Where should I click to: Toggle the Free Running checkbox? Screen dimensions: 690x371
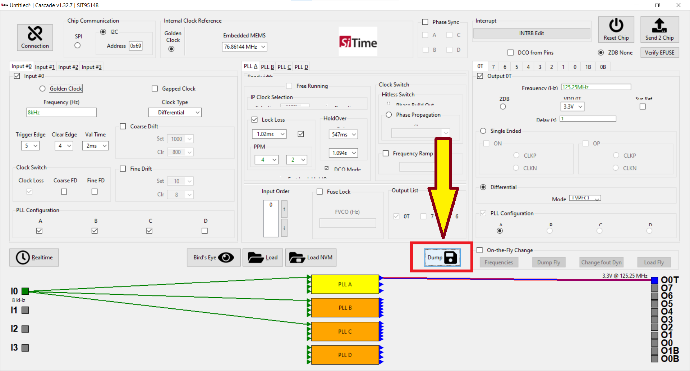point(289,86)
